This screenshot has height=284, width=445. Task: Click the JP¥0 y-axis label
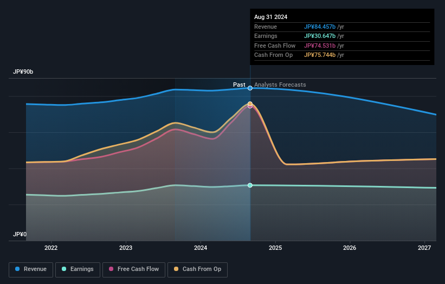pos(20,234)
